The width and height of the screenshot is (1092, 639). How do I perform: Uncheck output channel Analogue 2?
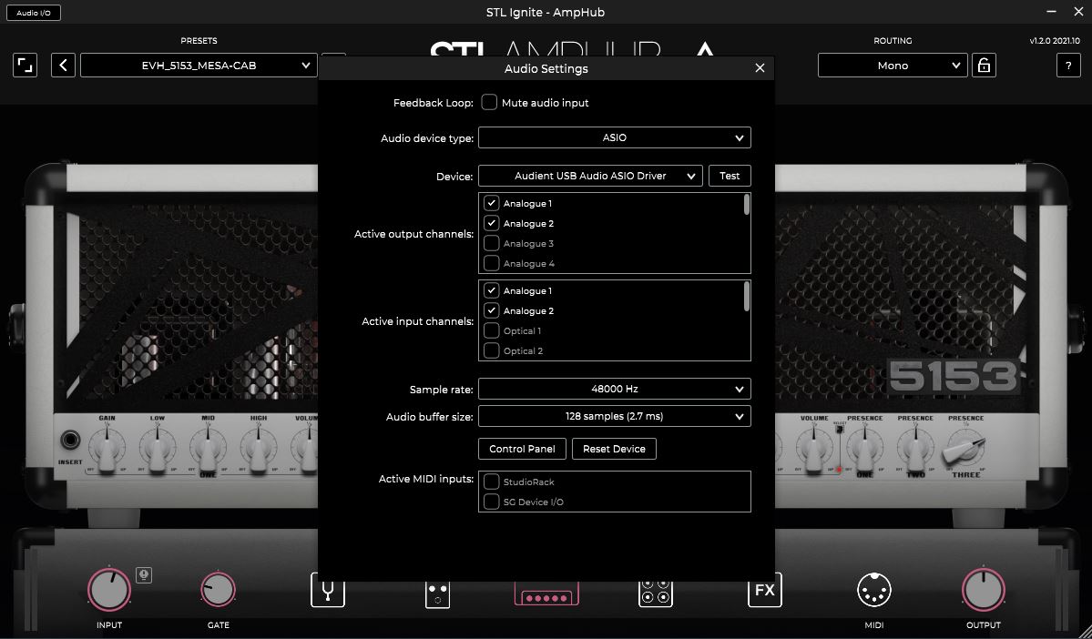[x=491, y=223]
